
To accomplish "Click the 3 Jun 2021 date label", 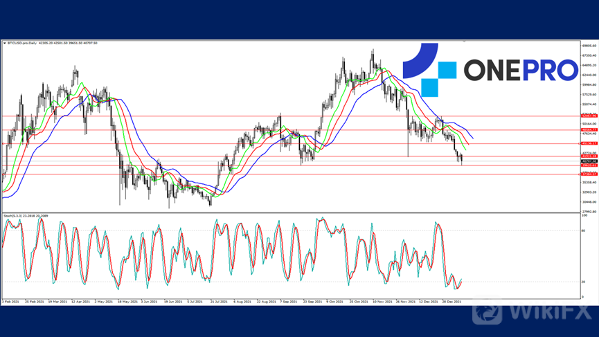I will tap(150, 302).
